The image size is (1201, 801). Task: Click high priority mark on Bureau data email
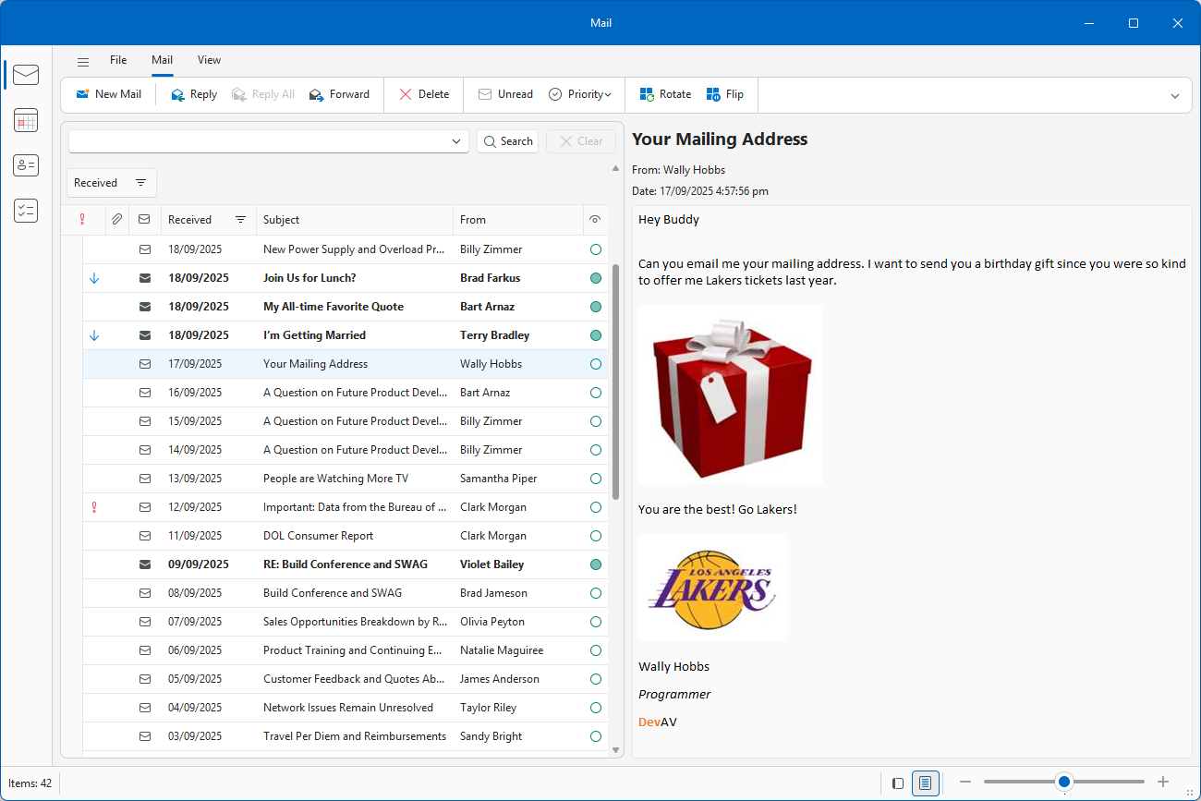[94, 507]
